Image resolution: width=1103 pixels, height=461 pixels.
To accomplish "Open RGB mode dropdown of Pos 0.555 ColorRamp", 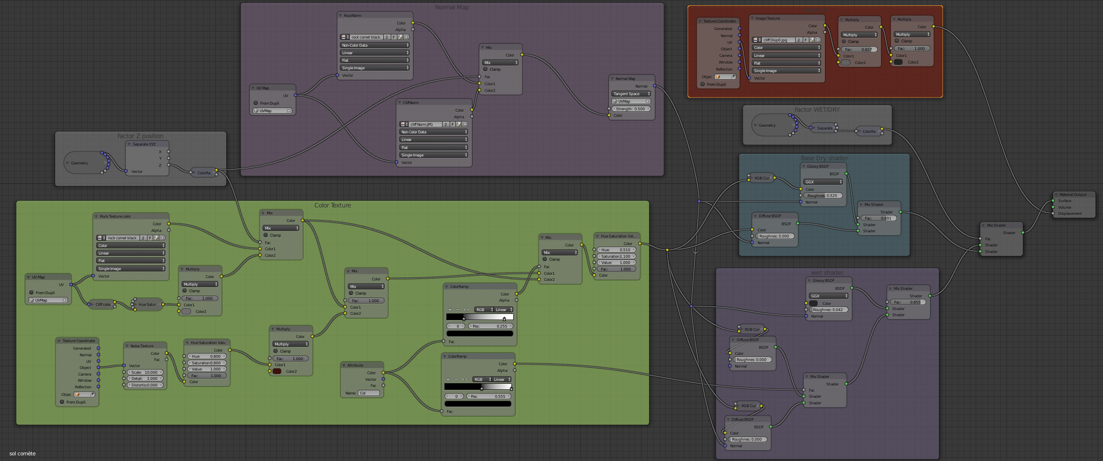I will [481, 379].
